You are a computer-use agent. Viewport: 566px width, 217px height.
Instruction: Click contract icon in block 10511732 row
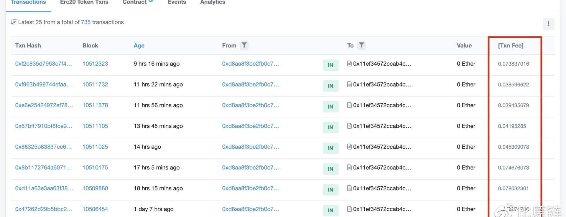(349, 85)
